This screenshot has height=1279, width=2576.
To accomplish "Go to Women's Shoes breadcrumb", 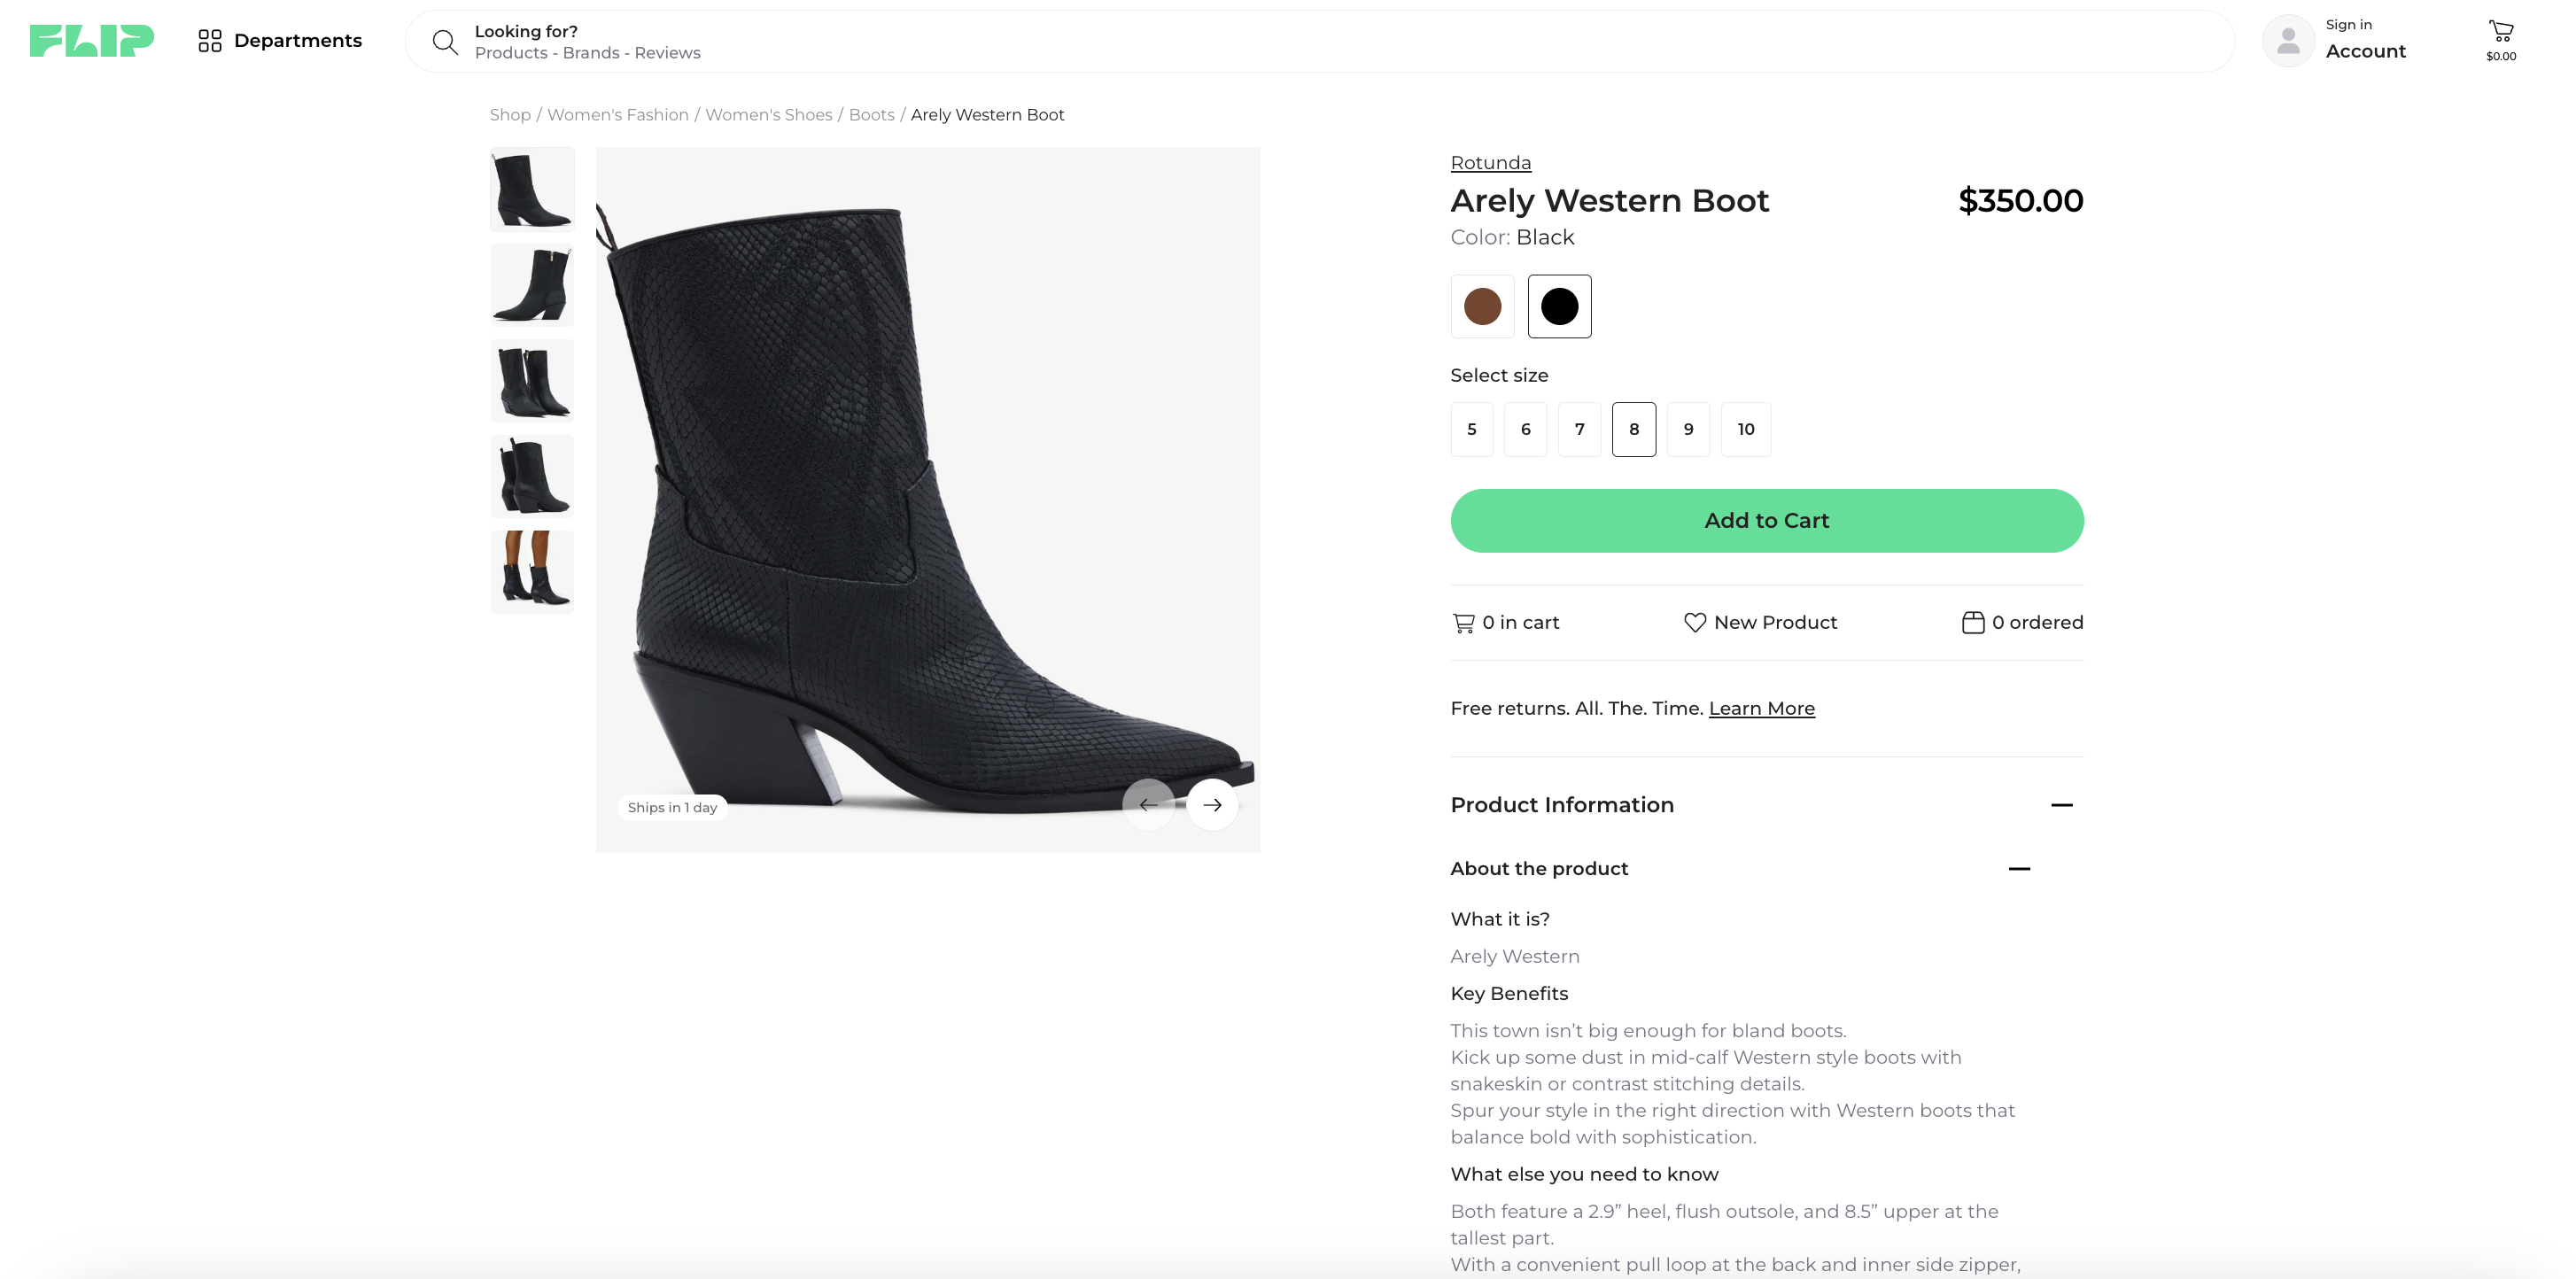I will pos(768,115).
